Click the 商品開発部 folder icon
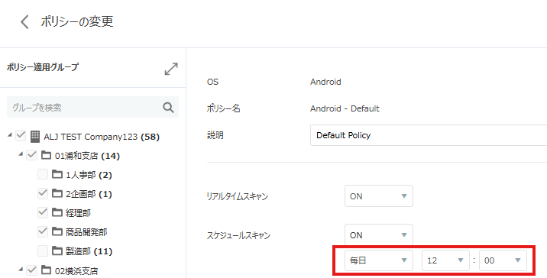Image resolution: width=547 pixels, height=278 pixels. pos(57,231)
